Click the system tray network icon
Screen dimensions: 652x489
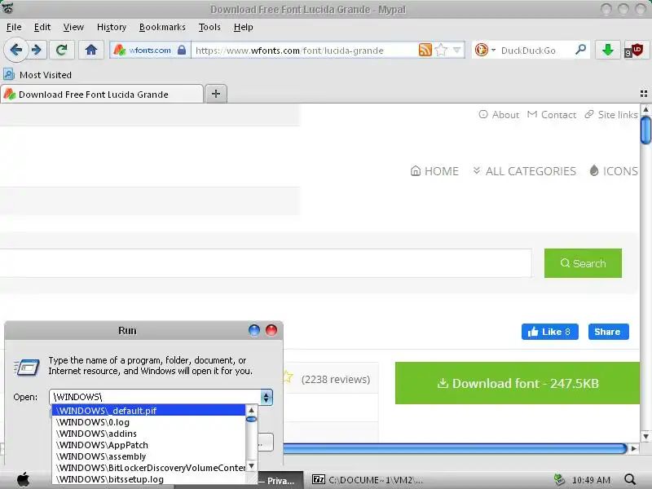pos(560,479)
